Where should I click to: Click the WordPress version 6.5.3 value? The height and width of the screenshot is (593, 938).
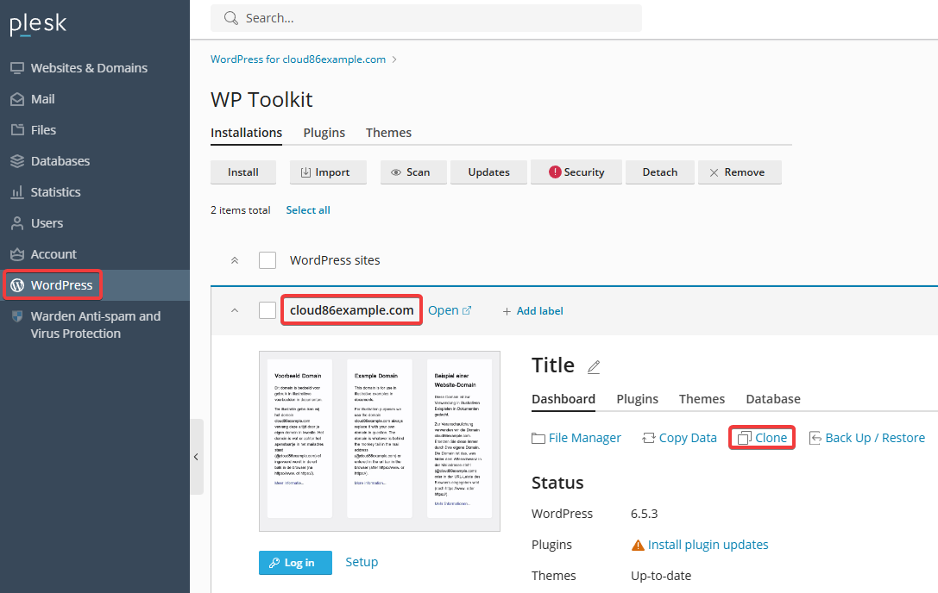coord(645,514)
